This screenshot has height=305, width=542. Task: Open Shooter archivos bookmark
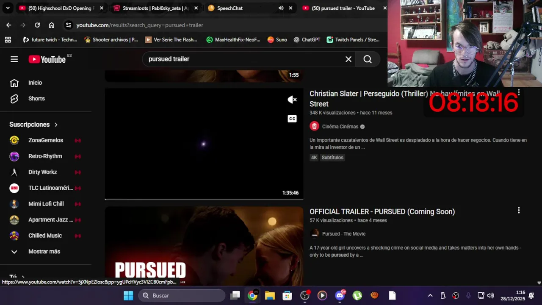pyautogui.click(x=111, y=40)
